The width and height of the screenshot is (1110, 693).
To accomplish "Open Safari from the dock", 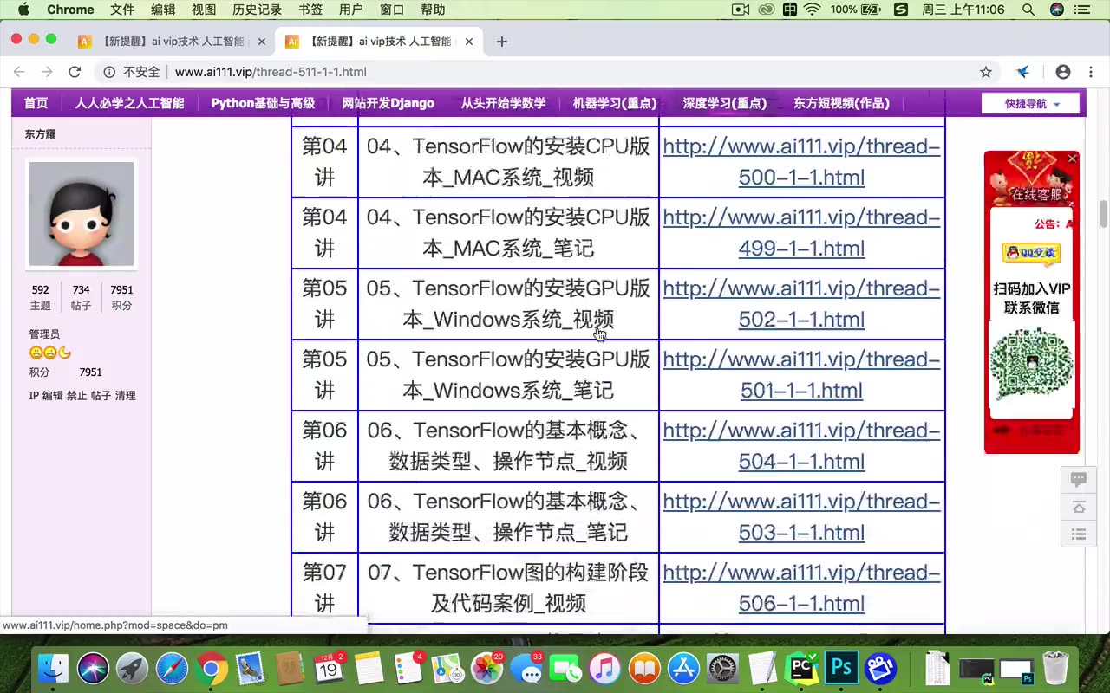I will pyautogui.click(x=172, y=669).
